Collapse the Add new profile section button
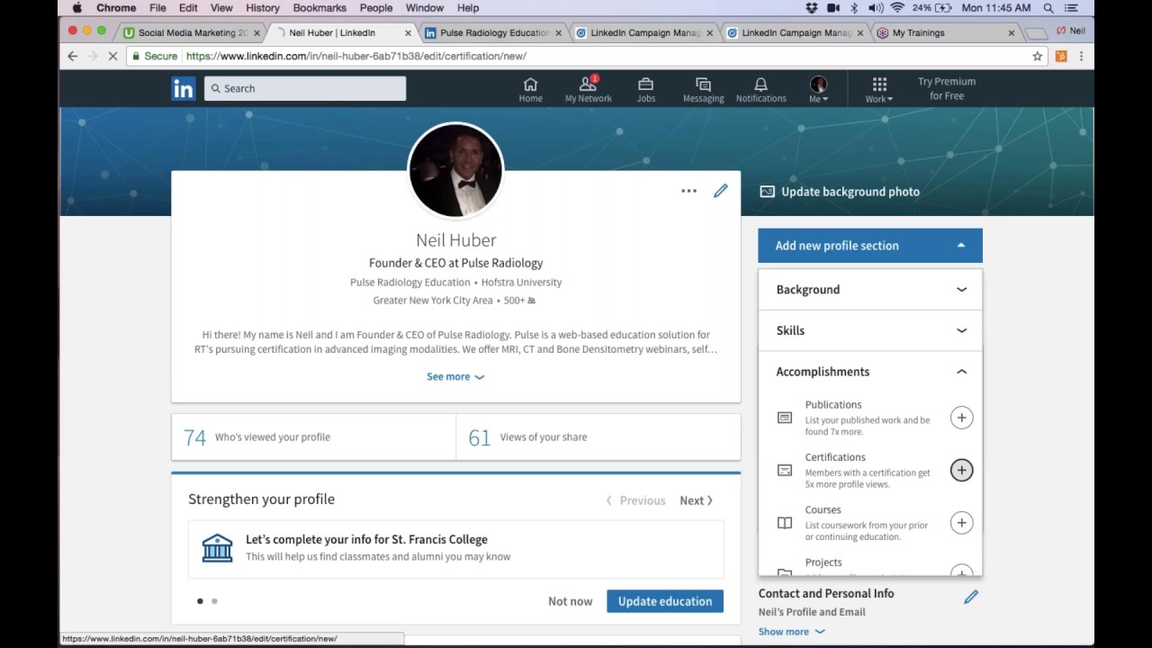 point(870,246)
